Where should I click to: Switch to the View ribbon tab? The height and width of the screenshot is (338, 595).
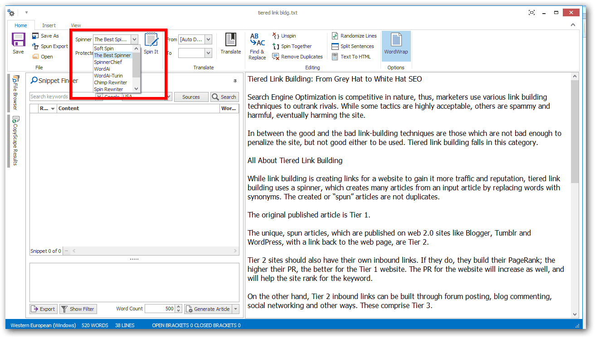(x=76, y=25)
